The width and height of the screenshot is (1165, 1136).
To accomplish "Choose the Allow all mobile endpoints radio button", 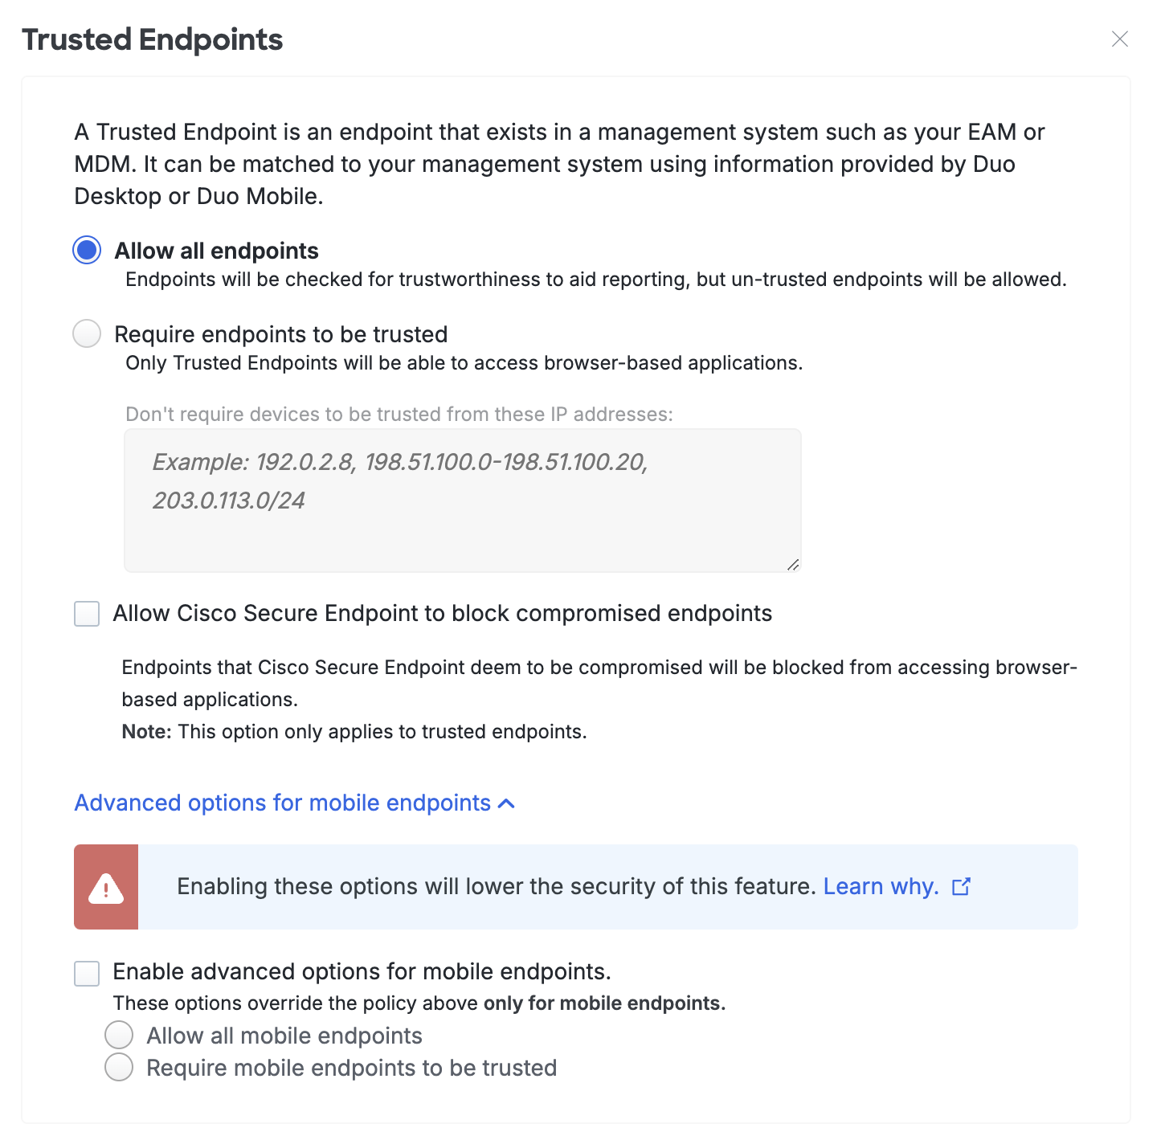I will [119, 1035].
